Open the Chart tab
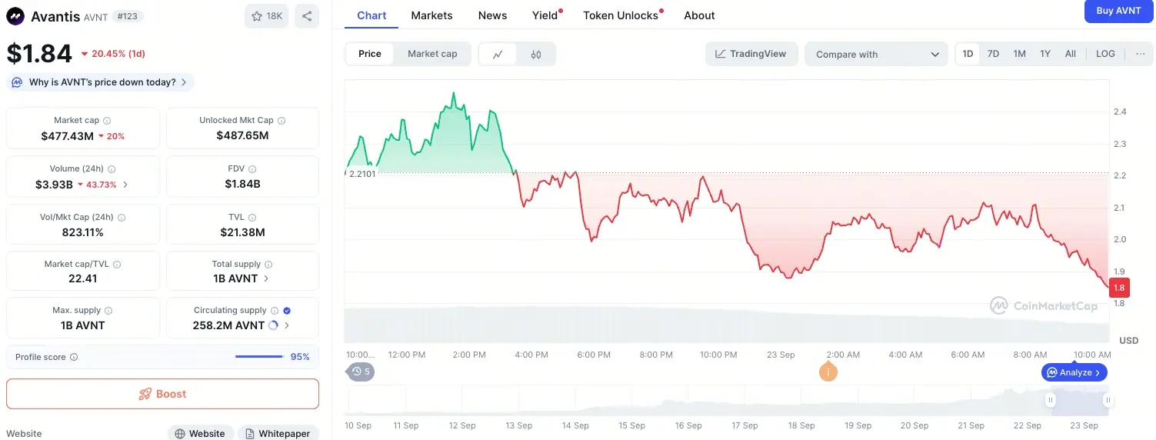Screen dimensions: 1156x440 (371, 15)
